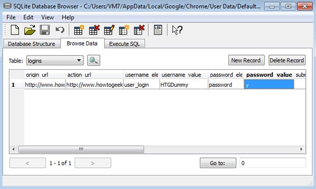Click the password_value column header
The image size is (316, 189).
(269, 75)
